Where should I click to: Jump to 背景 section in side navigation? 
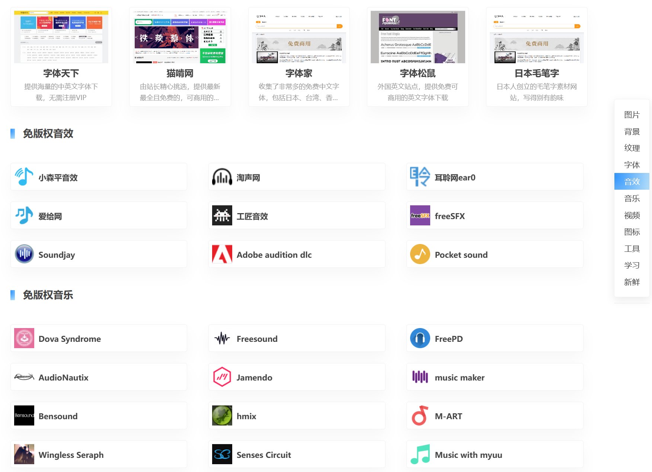pos(632,132)
